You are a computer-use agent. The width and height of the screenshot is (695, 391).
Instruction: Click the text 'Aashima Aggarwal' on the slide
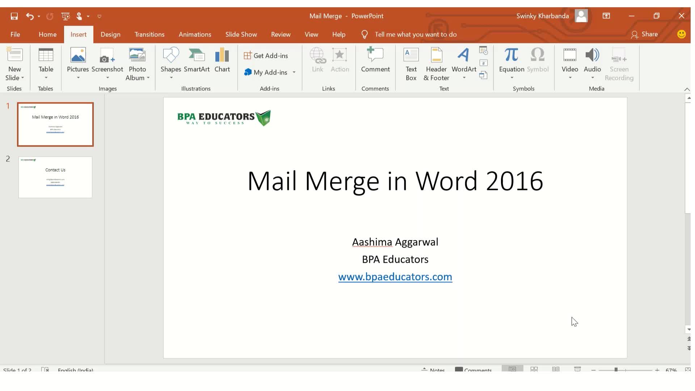click(395, 242)
